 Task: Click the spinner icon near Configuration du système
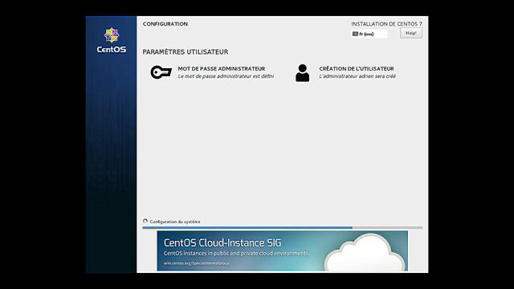145,222
